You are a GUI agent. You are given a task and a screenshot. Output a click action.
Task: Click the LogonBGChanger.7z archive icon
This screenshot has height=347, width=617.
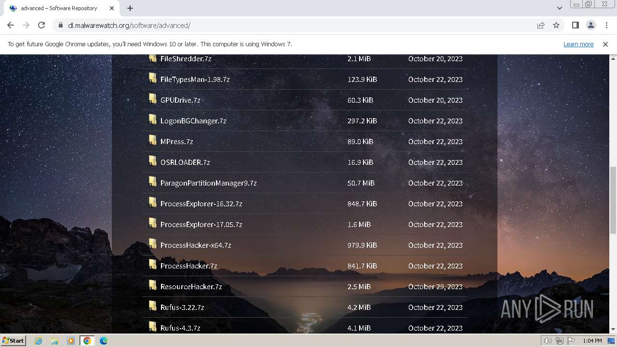[x=153, y=120]
